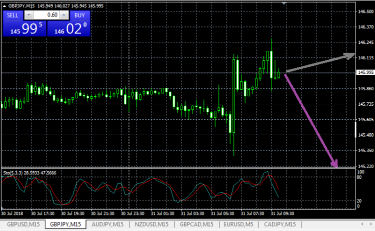Open the AUDJPY,M15 chart tab
Viewport: 375px width, 231px height.
pos(107,225)
